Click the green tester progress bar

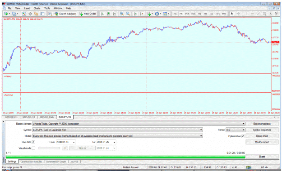coord(125,157)
